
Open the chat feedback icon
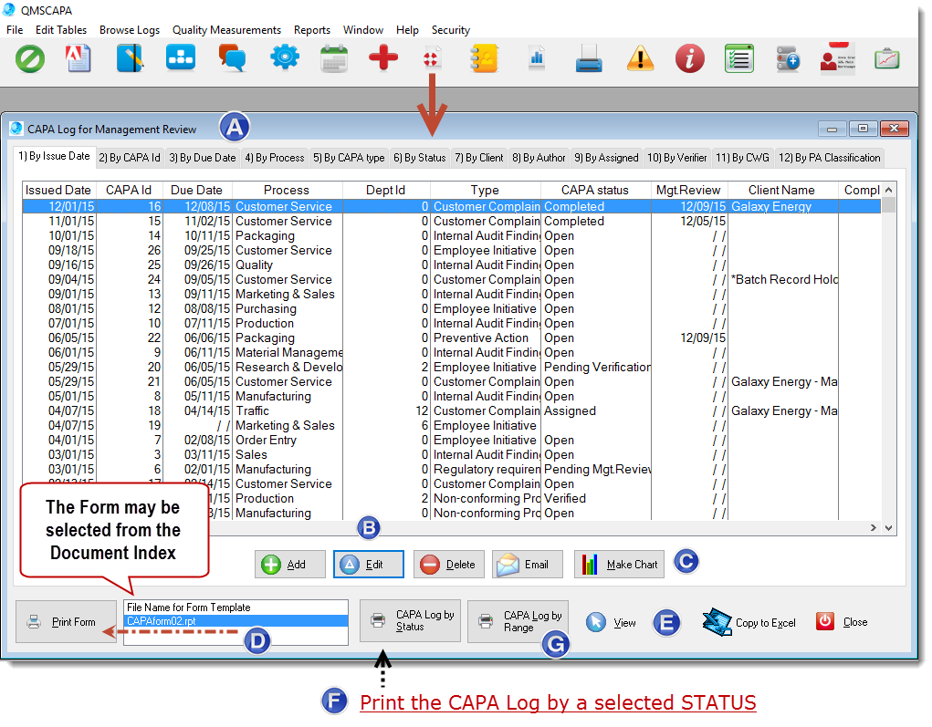click(x=231, y=57)
